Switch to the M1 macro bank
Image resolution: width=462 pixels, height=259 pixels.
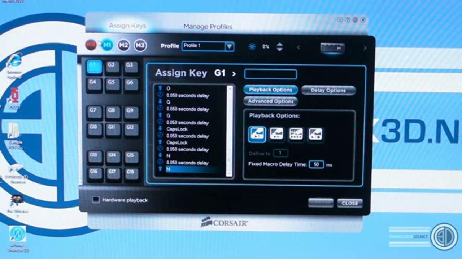click(x=107, y=45)
